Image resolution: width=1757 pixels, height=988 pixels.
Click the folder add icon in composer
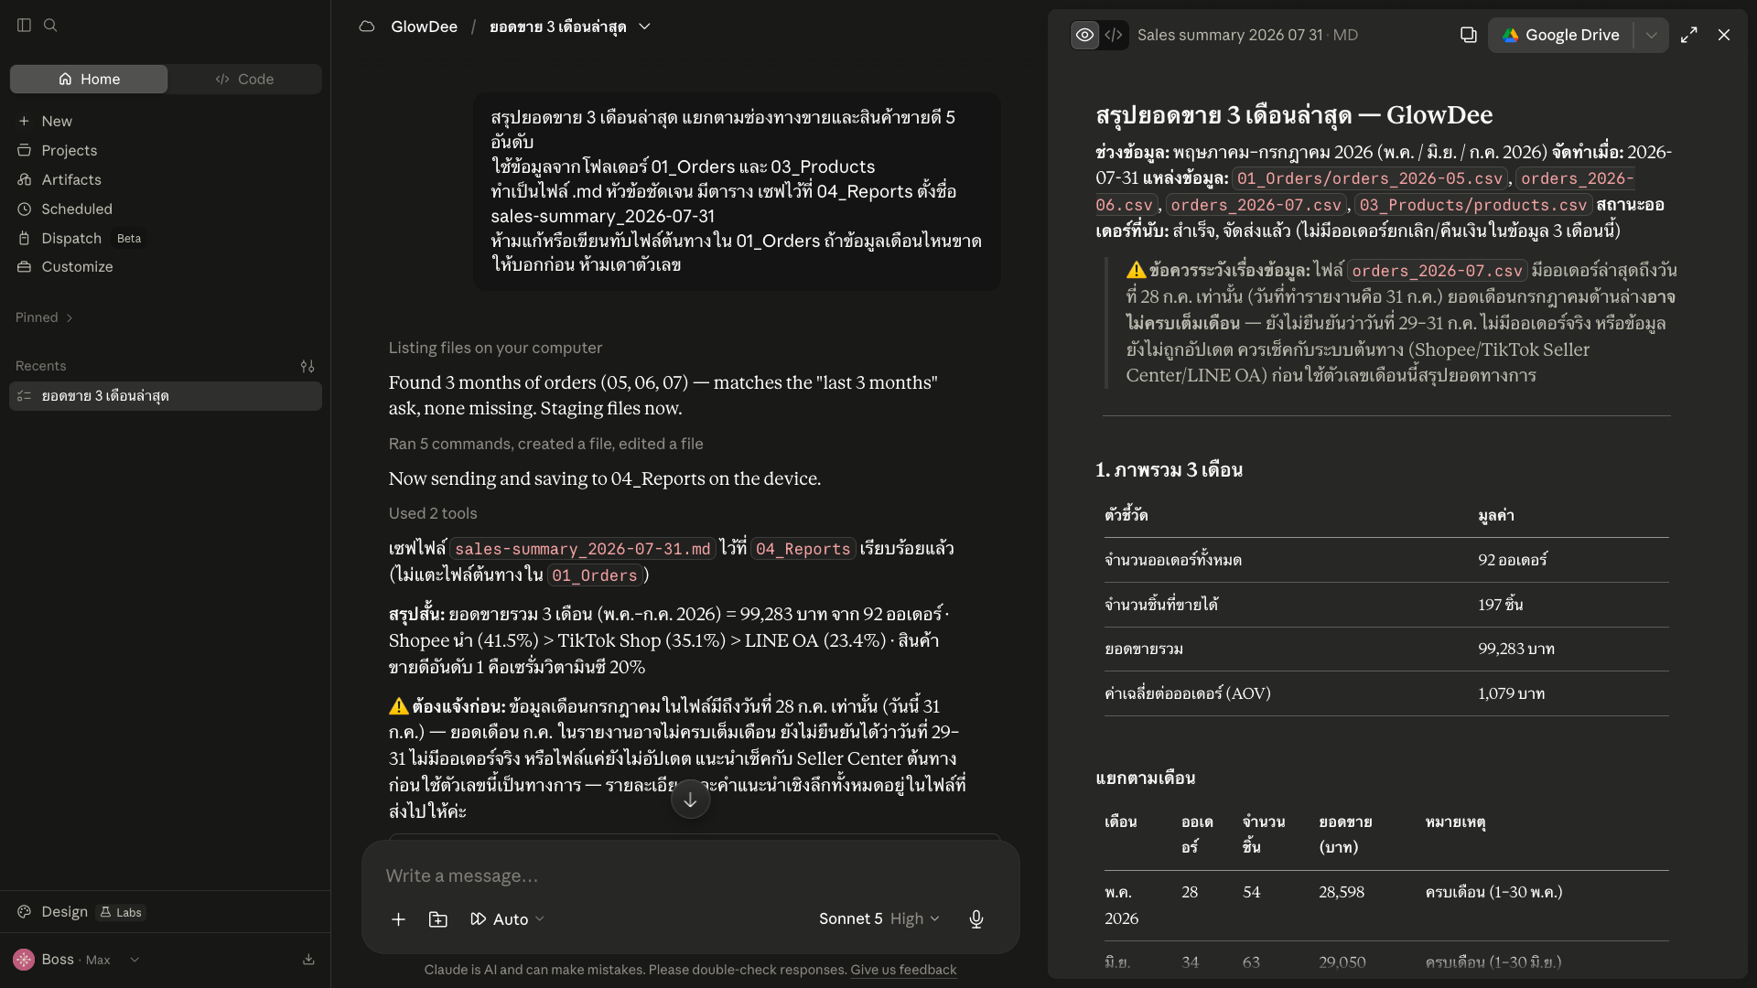[438, 919]
